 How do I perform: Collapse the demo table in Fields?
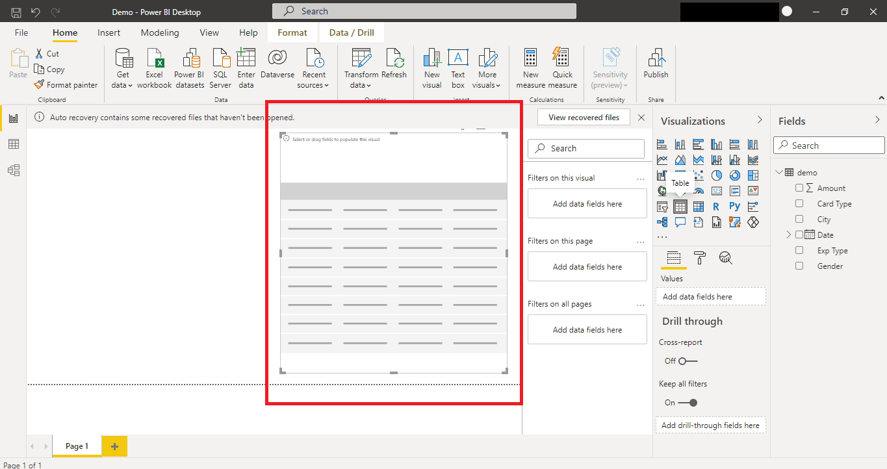pyautogui.click(x=779, y=172)
